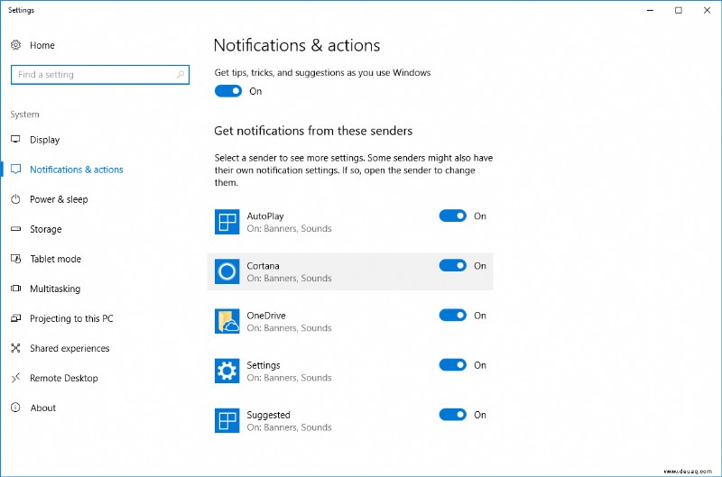Viewport: 722px width, 477px height.
Task: Click the Remote Desktop icon
Action: [15, 378]
